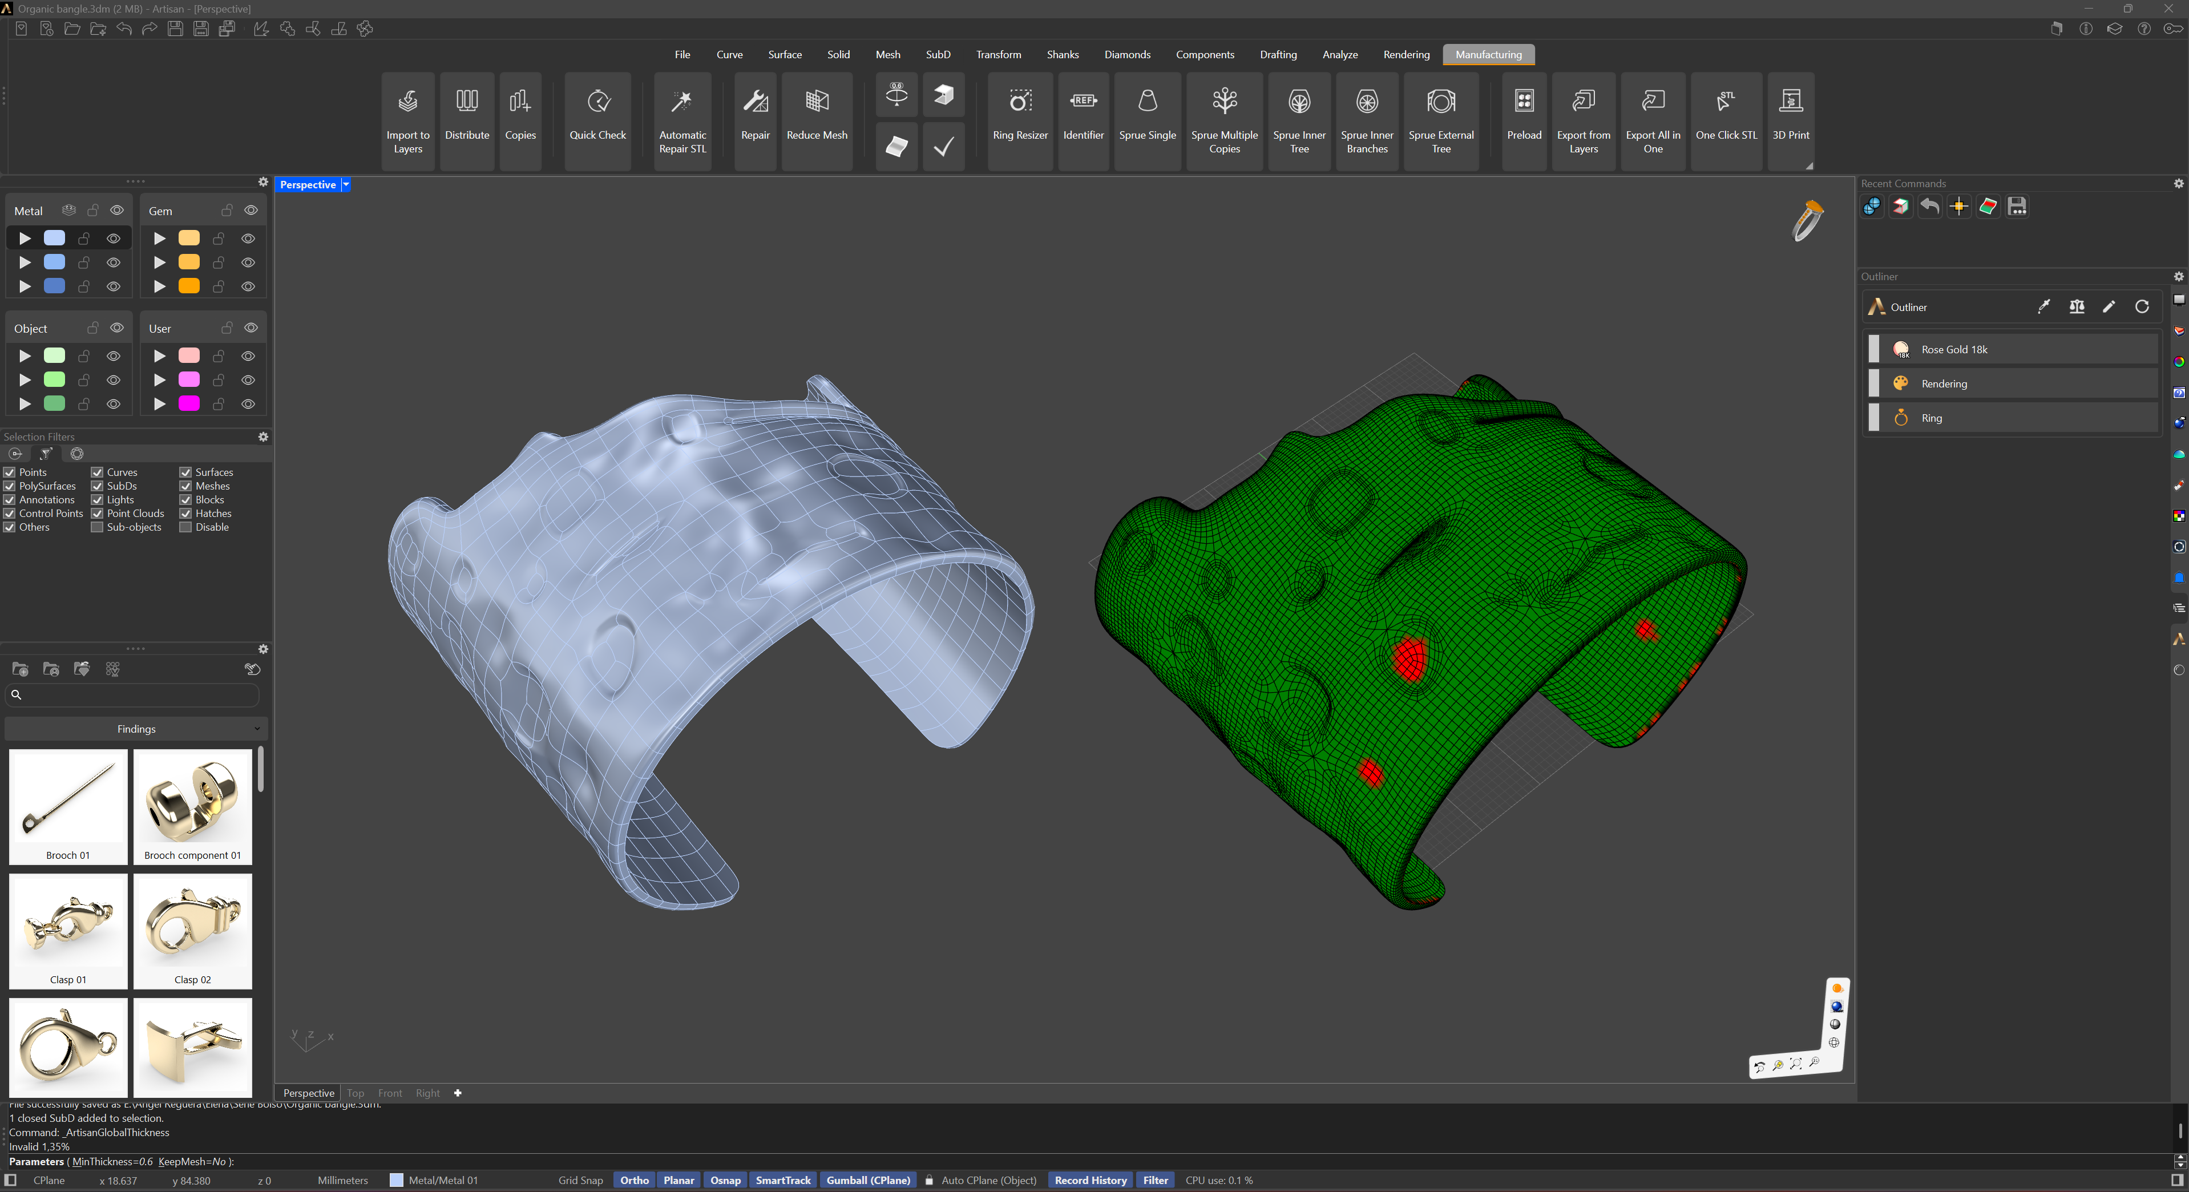Viewport: 2189px width, 1192px height.
Task: Expand the first Metal layer row
Action: [25, 239]
